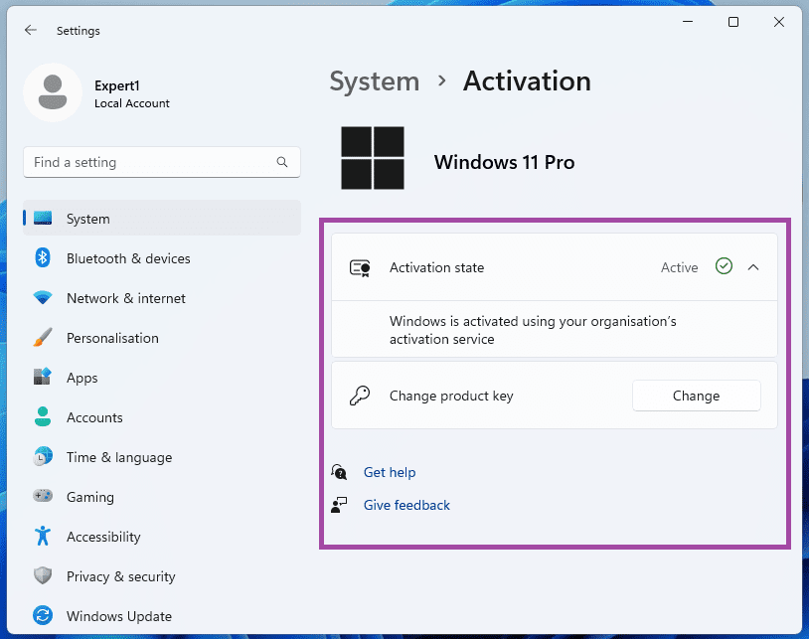The width and height of the screenshot is (809, 639).
Task: Click the Apps icon in sidebar
Action: 43,377
